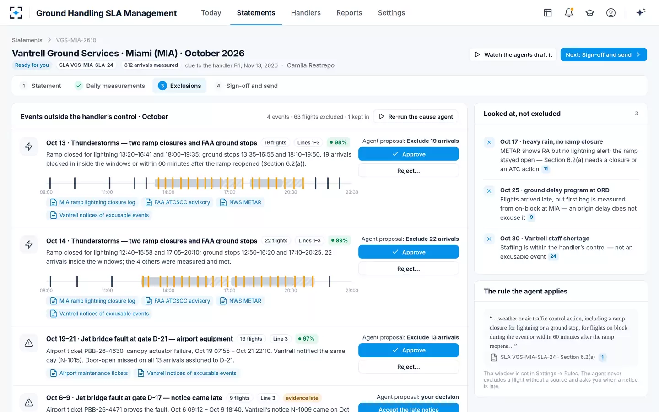Open Reject menu for Oct 19–21 event
The image size is (659, 412).
pyautogui.click(x=408, y=367)
